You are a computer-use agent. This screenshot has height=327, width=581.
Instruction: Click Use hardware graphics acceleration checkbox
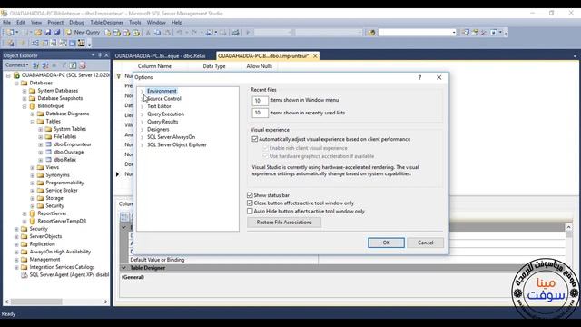(265, 156)
